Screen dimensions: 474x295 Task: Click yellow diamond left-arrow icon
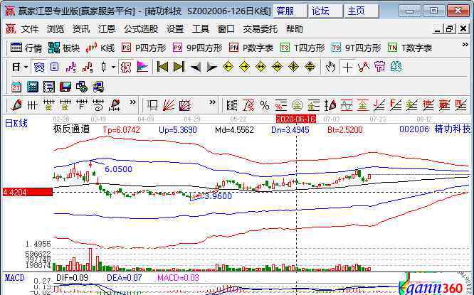(228, 67)
